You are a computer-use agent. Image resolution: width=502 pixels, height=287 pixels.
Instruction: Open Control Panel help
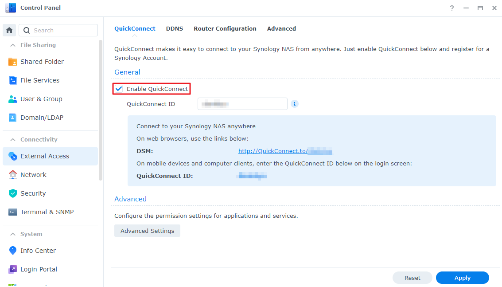tap(451, 8)
